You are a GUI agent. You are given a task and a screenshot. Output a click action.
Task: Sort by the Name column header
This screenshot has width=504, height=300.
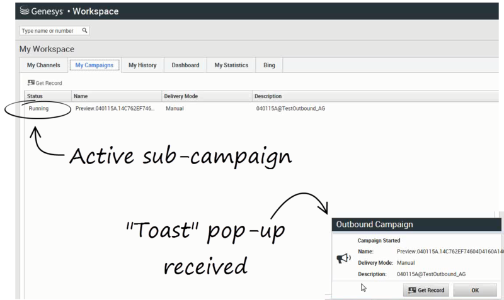pos(117,96)
